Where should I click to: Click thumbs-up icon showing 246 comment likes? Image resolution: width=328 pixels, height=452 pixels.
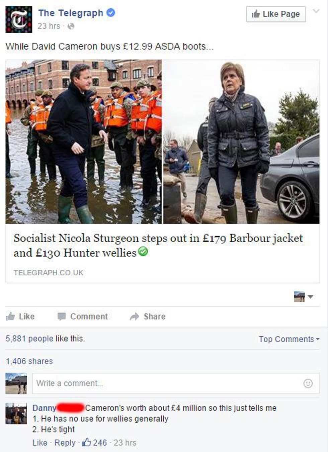(x=87, y=442)
